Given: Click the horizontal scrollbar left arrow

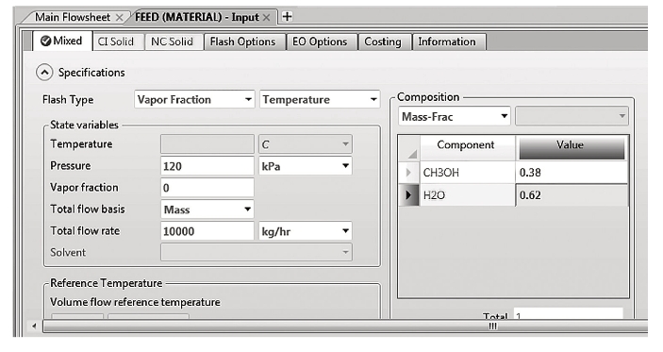Looking at the screenshot, I should click(x=34, y=326).
